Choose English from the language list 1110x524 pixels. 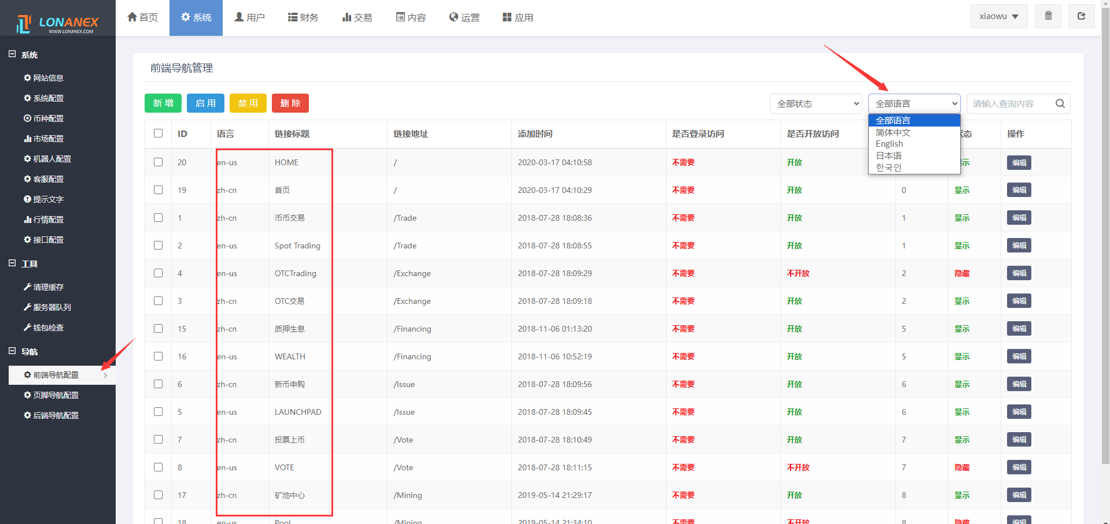point(889,144)
